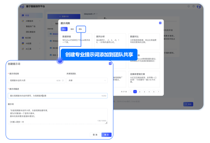The width and height of the screenshot is (210, 143).
Task: Click the AI绘画 sidebar icon
Action: click(x=23, y=43)
